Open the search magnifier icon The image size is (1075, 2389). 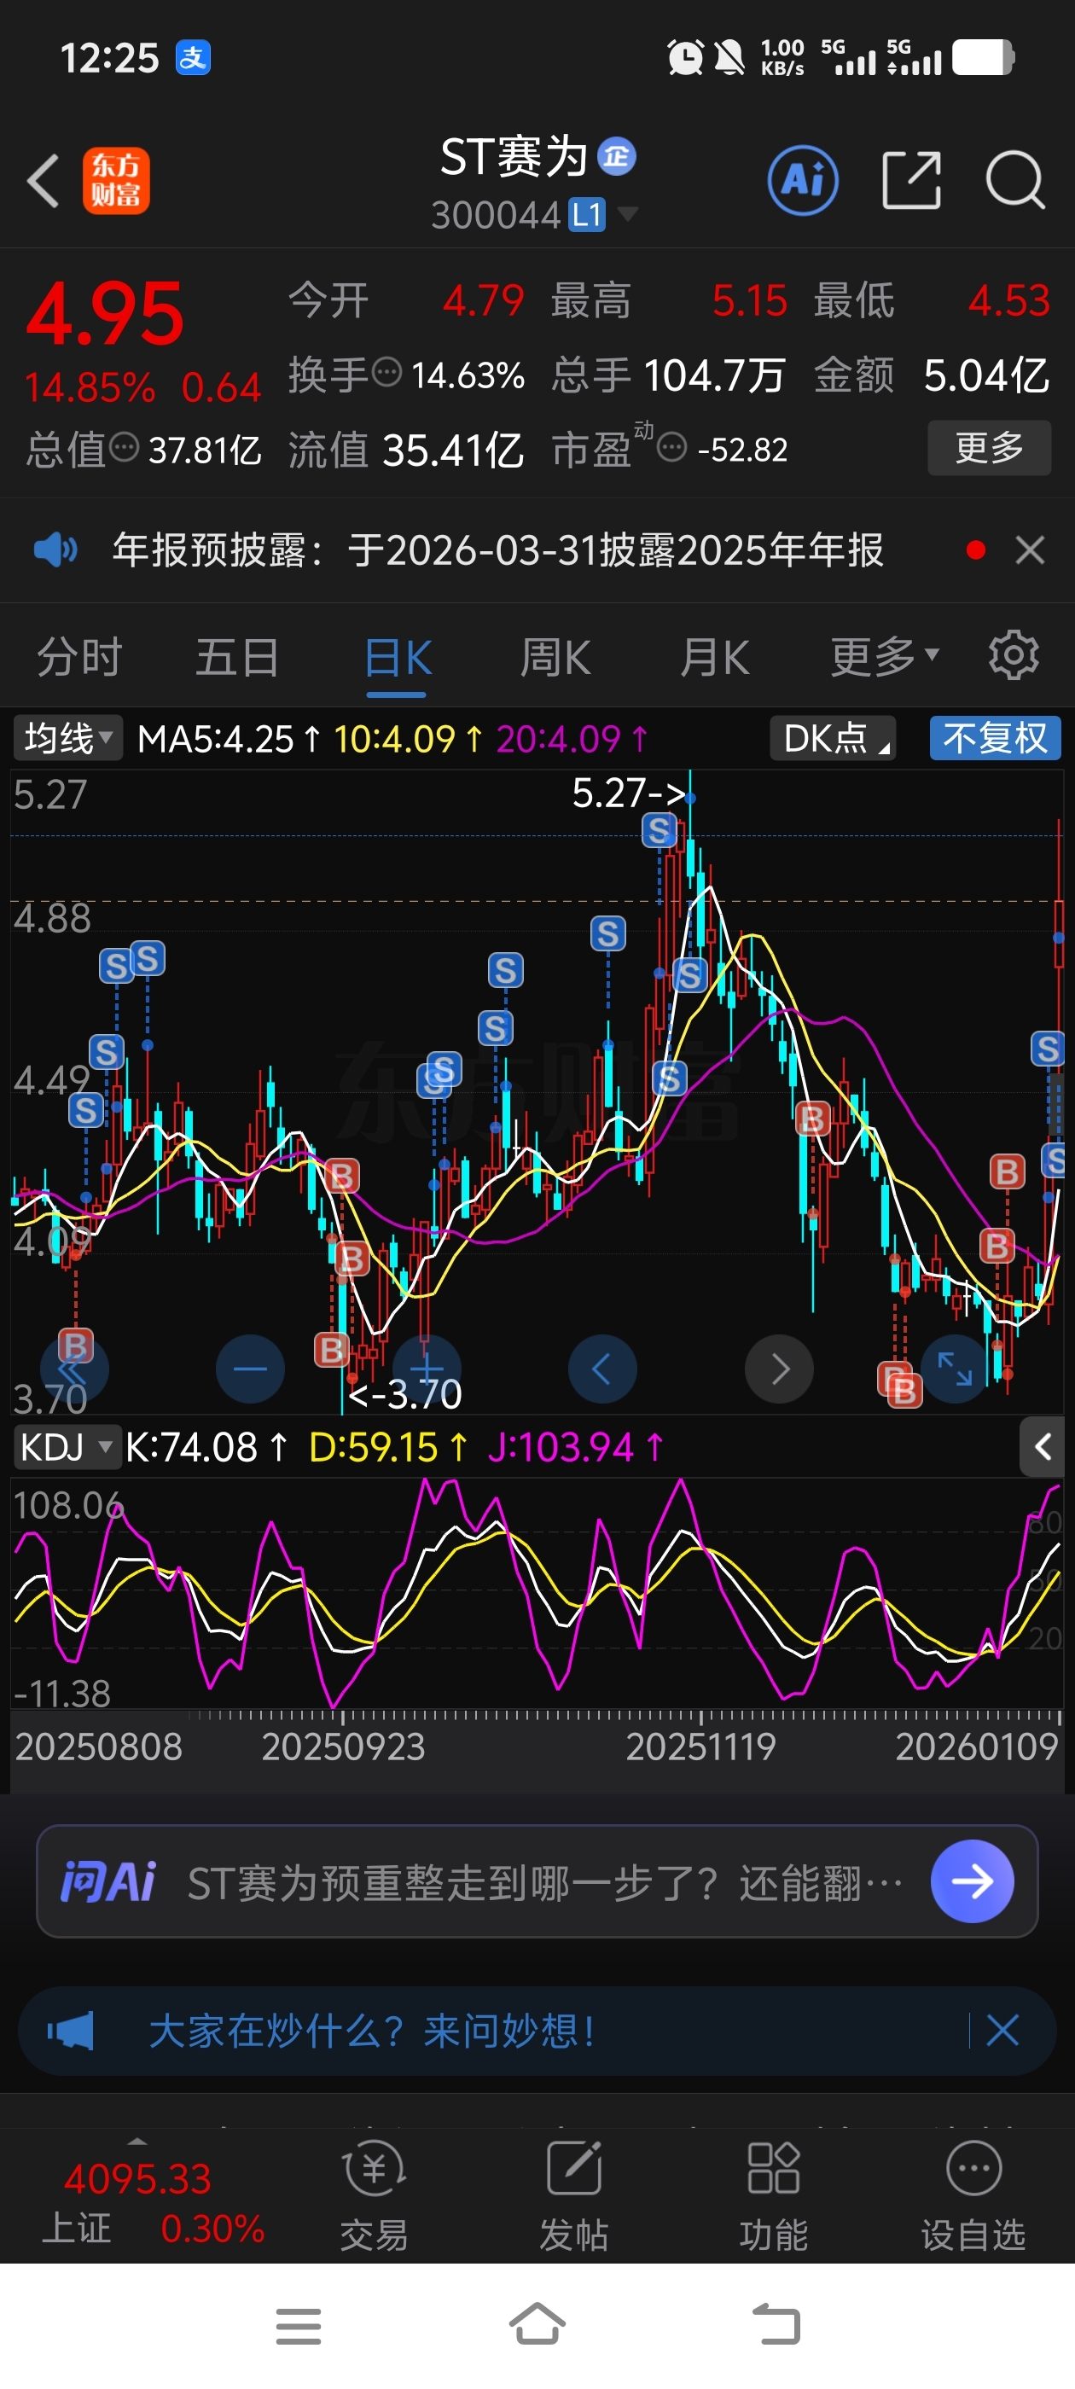click(x=1015, y=180)
